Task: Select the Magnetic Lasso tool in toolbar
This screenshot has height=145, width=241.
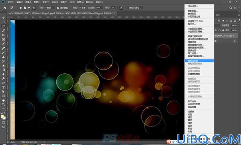Action: pos(3,26)
